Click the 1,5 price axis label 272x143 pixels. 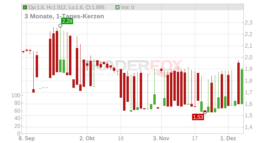(249, 115)
